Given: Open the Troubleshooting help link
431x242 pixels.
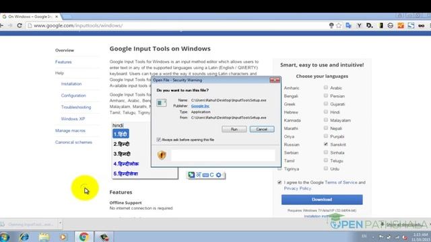Looking at the screenshot, I should [76, 108].
